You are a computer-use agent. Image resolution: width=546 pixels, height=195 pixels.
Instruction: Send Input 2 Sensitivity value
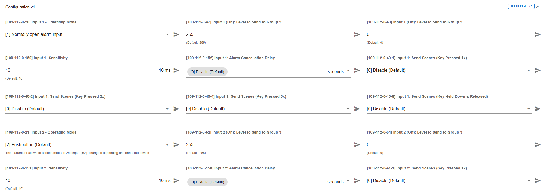point(176,181)
